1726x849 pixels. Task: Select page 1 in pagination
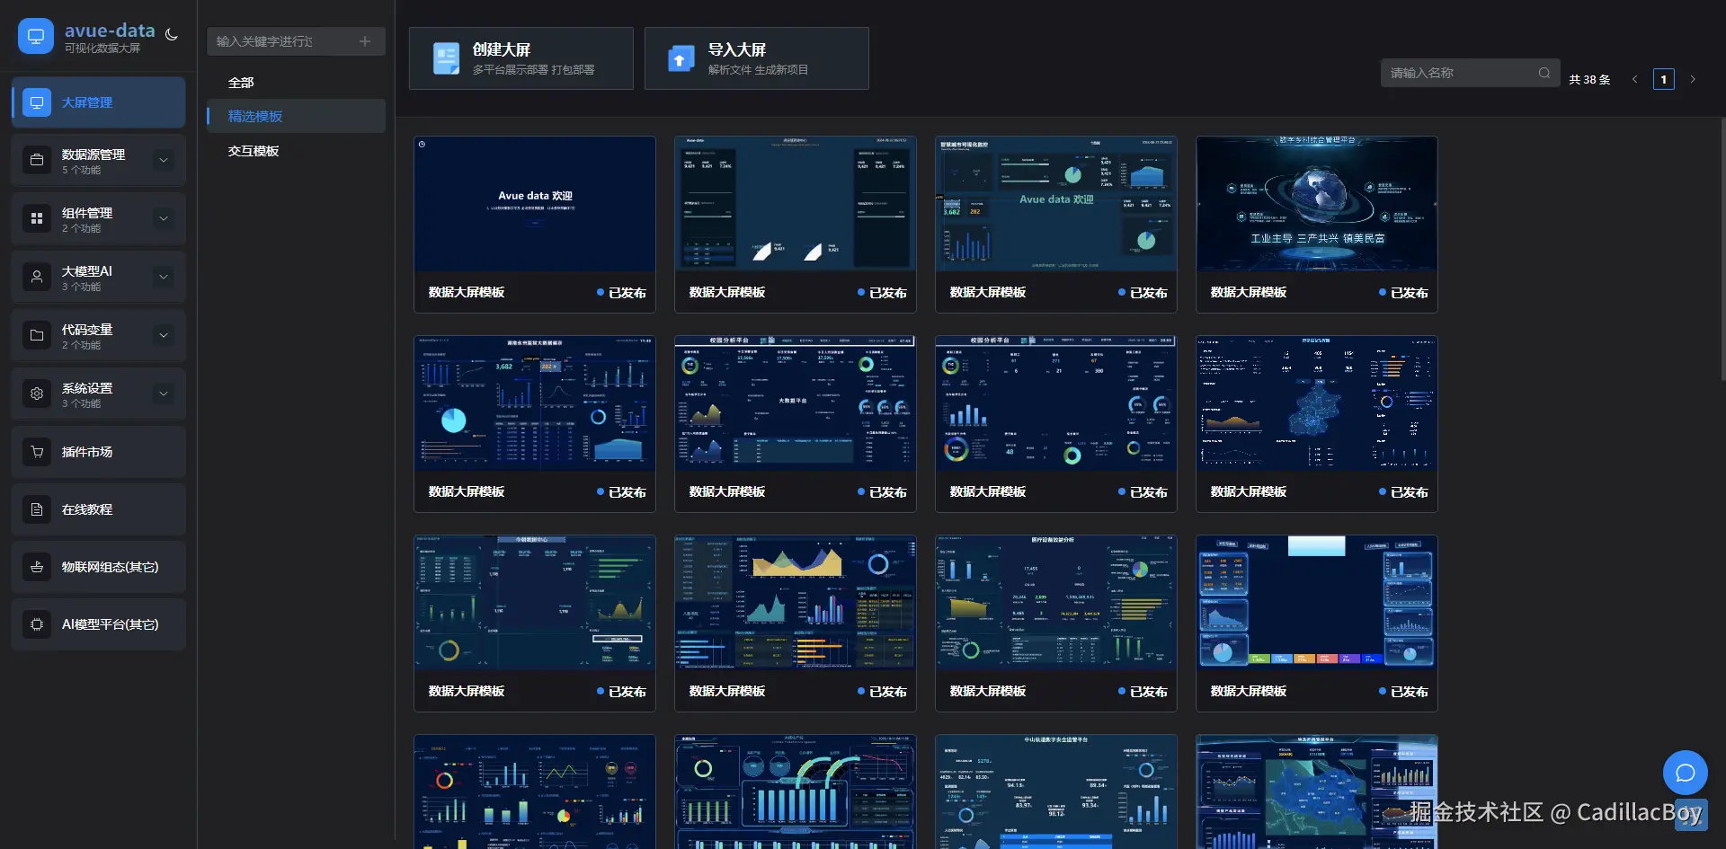click(1663, 79)
